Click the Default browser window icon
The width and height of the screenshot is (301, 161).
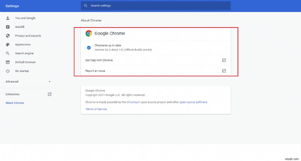pos(8,62)
